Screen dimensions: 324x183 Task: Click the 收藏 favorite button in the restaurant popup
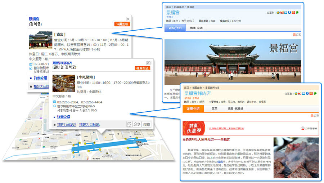coord(146,124)
